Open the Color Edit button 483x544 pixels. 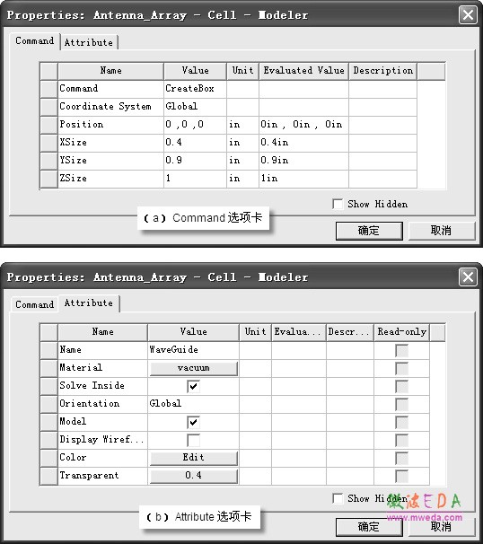tap(194, 458)
